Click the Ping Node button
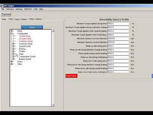This screenshot has height=115, width=153. click(x=6, y=14)
